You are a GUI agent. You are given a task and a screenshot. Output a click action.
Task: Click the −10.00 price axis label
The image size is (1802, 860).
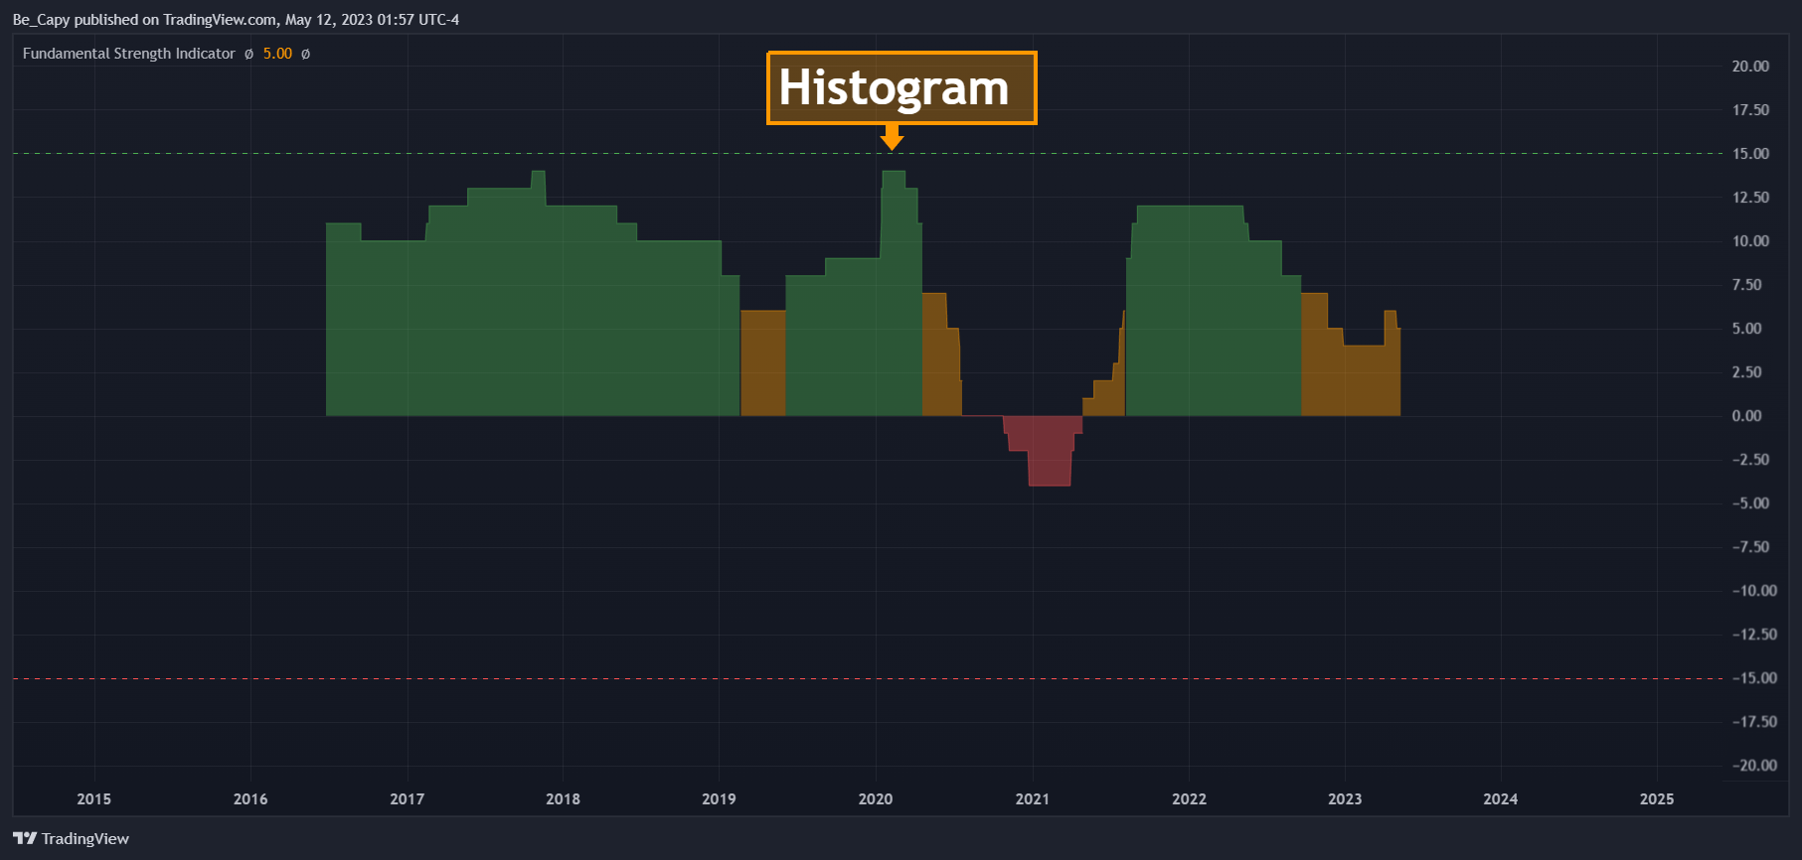pyautogui.click(x=1754, y=591)
